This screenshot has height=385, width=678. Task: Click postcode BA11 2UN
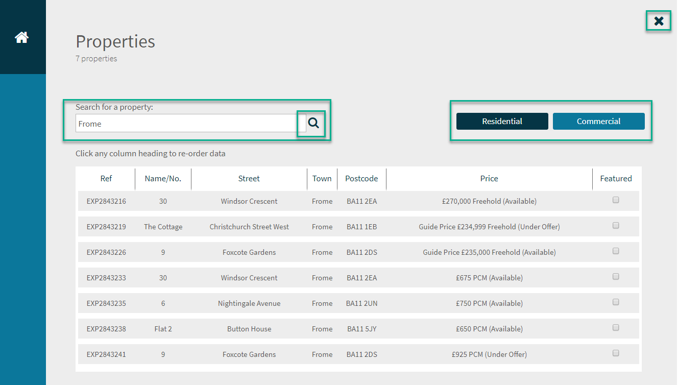coord(361,303)
